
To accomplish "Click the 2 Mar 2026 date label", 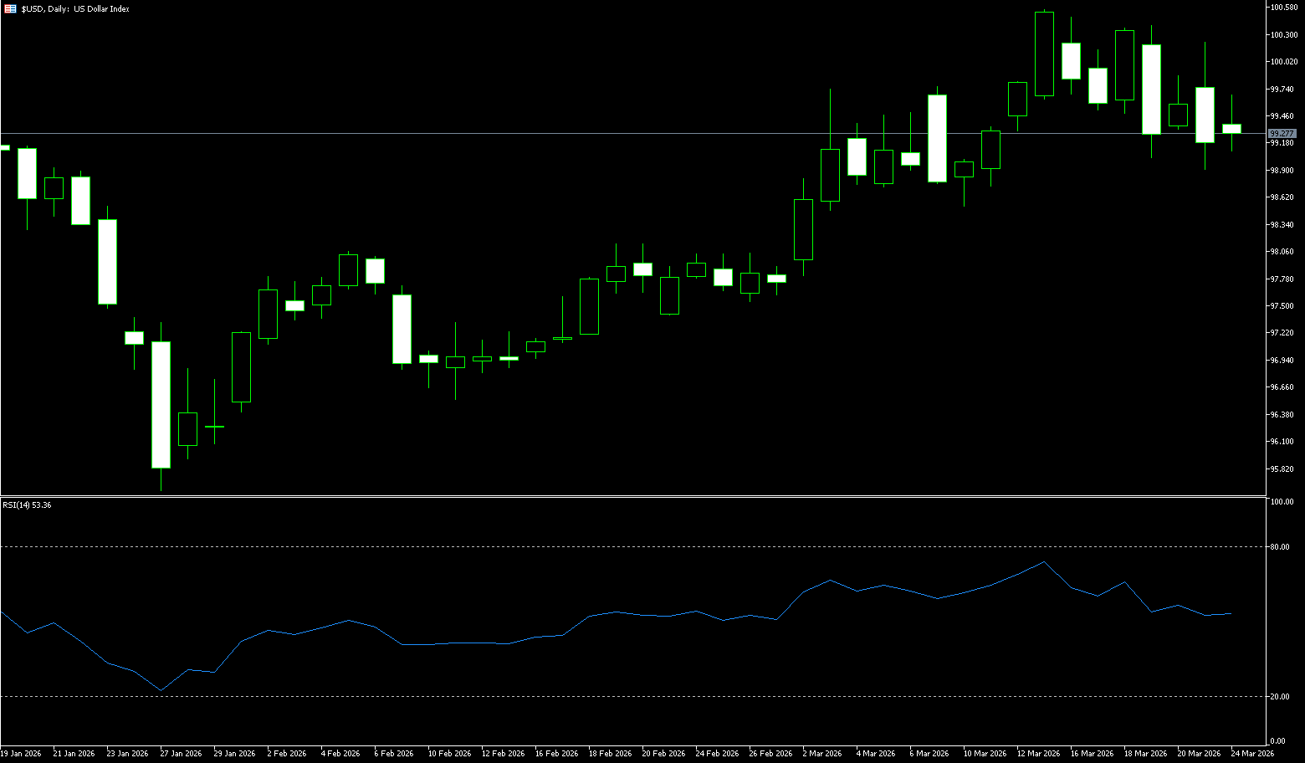I will click(823, 754).
